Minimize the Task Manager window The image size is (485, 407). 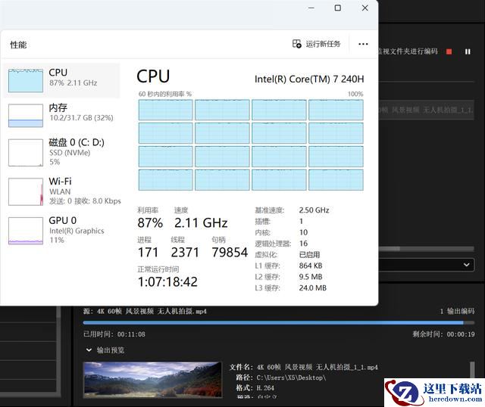click(311, 8)
